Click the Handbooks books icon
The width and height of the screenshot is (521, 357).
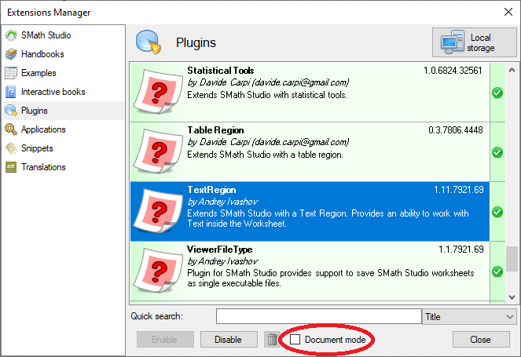[11, 54]
